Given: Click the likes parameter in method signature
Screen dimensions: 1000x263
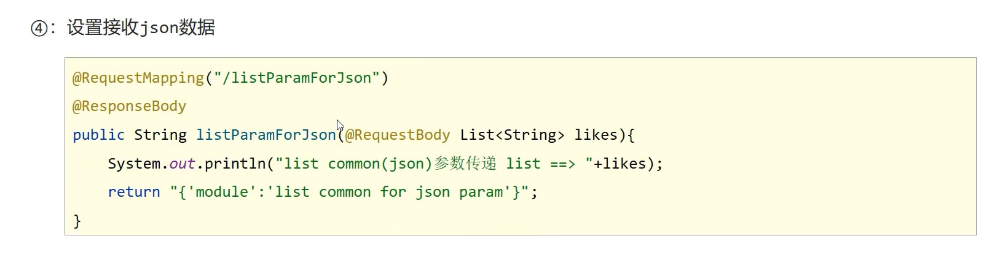Looking at the screenshot, I should point(596,135).
